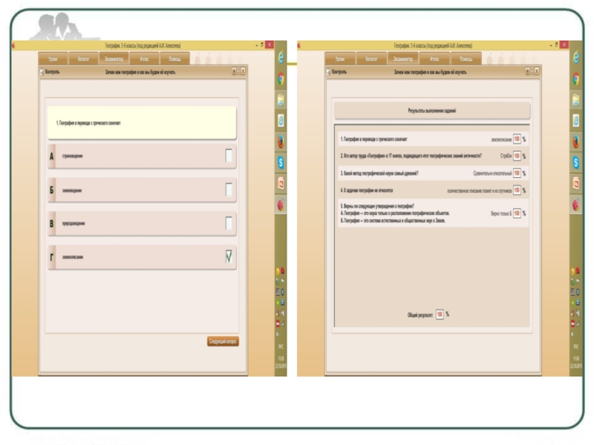Screen dimensions: 594x445
Task: Open the Помощь tab in results window
Action: point(466,59)
